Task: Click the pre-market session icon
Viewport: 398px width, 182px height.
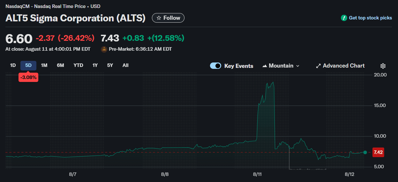Action: click(104, 49)
